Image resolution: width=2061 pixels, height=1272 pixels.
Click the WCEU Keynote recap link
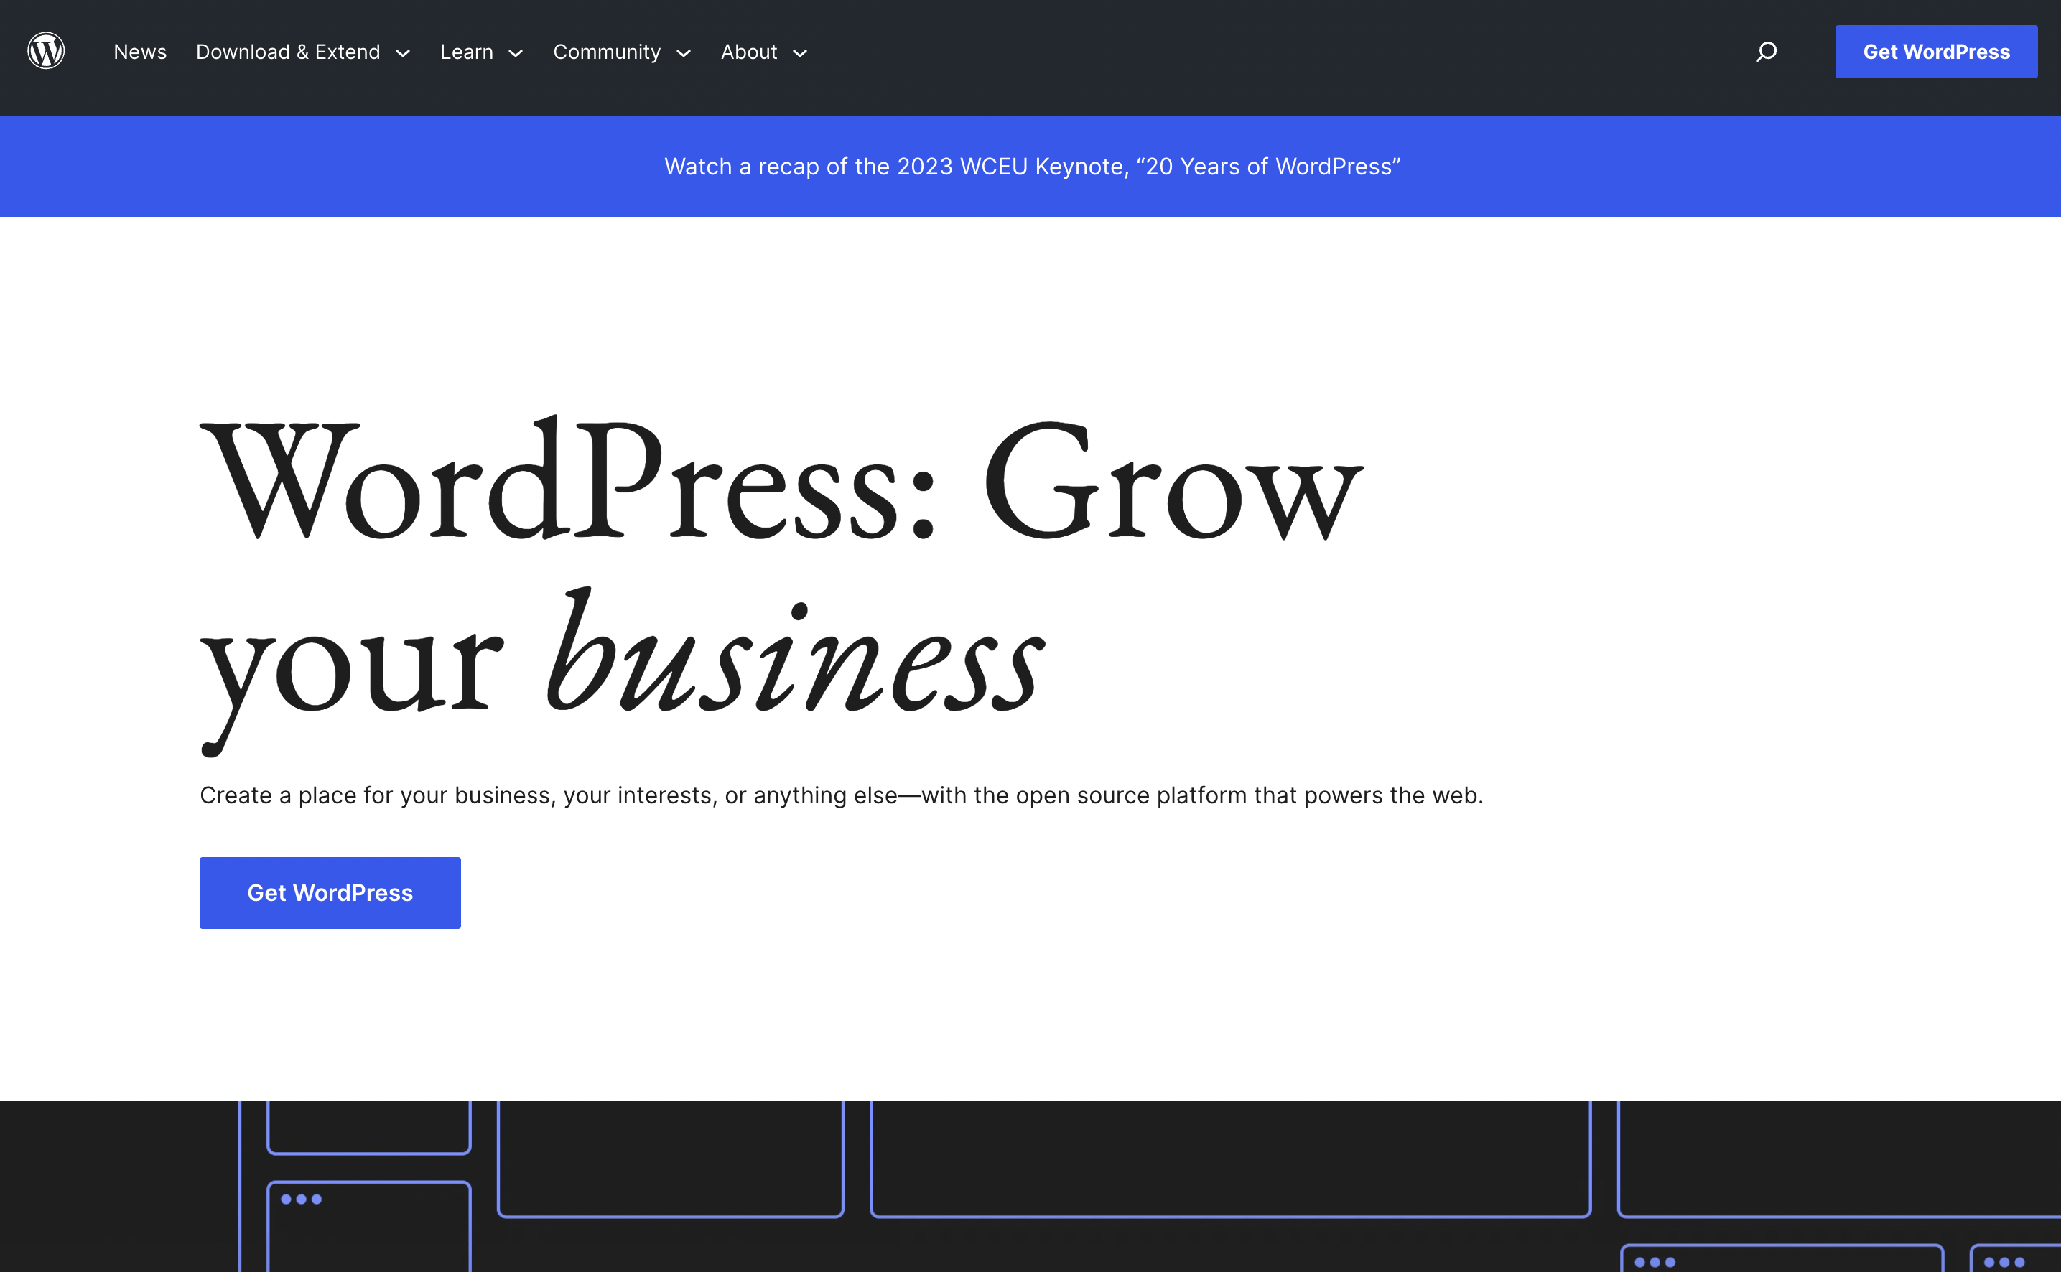(1030, 167)
